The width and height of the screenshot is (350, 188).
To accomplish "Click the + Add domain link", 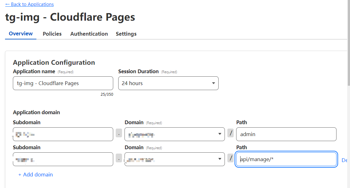I will (35, 175).
